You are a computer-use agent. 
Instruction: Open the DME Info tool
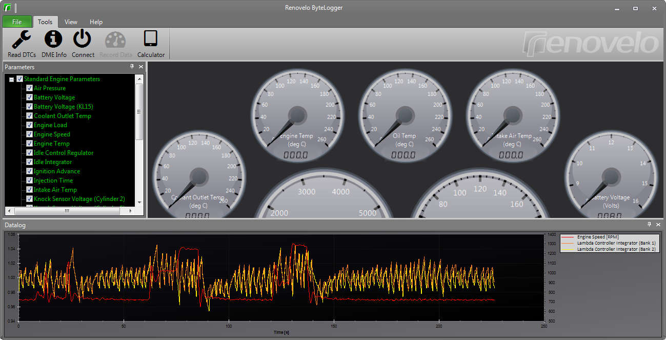pos(54,44)
